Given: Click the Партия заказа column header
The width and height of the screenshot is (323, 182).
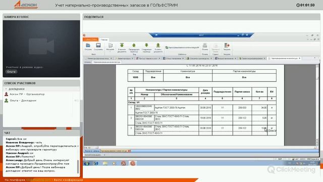Looking at the screenshot, I should click(242, 92).
